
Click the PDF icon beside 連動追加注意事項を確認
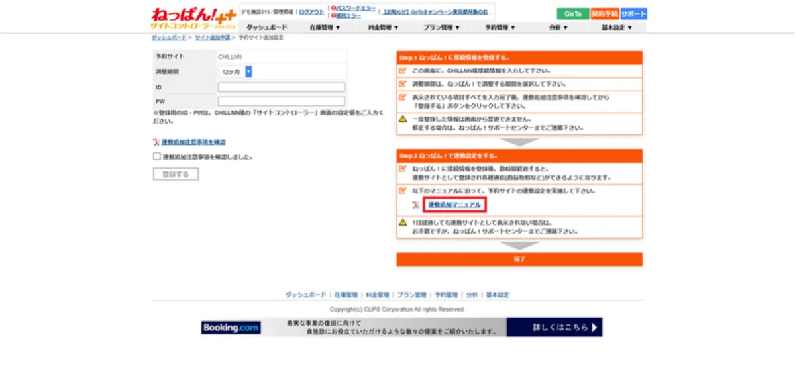156,142
